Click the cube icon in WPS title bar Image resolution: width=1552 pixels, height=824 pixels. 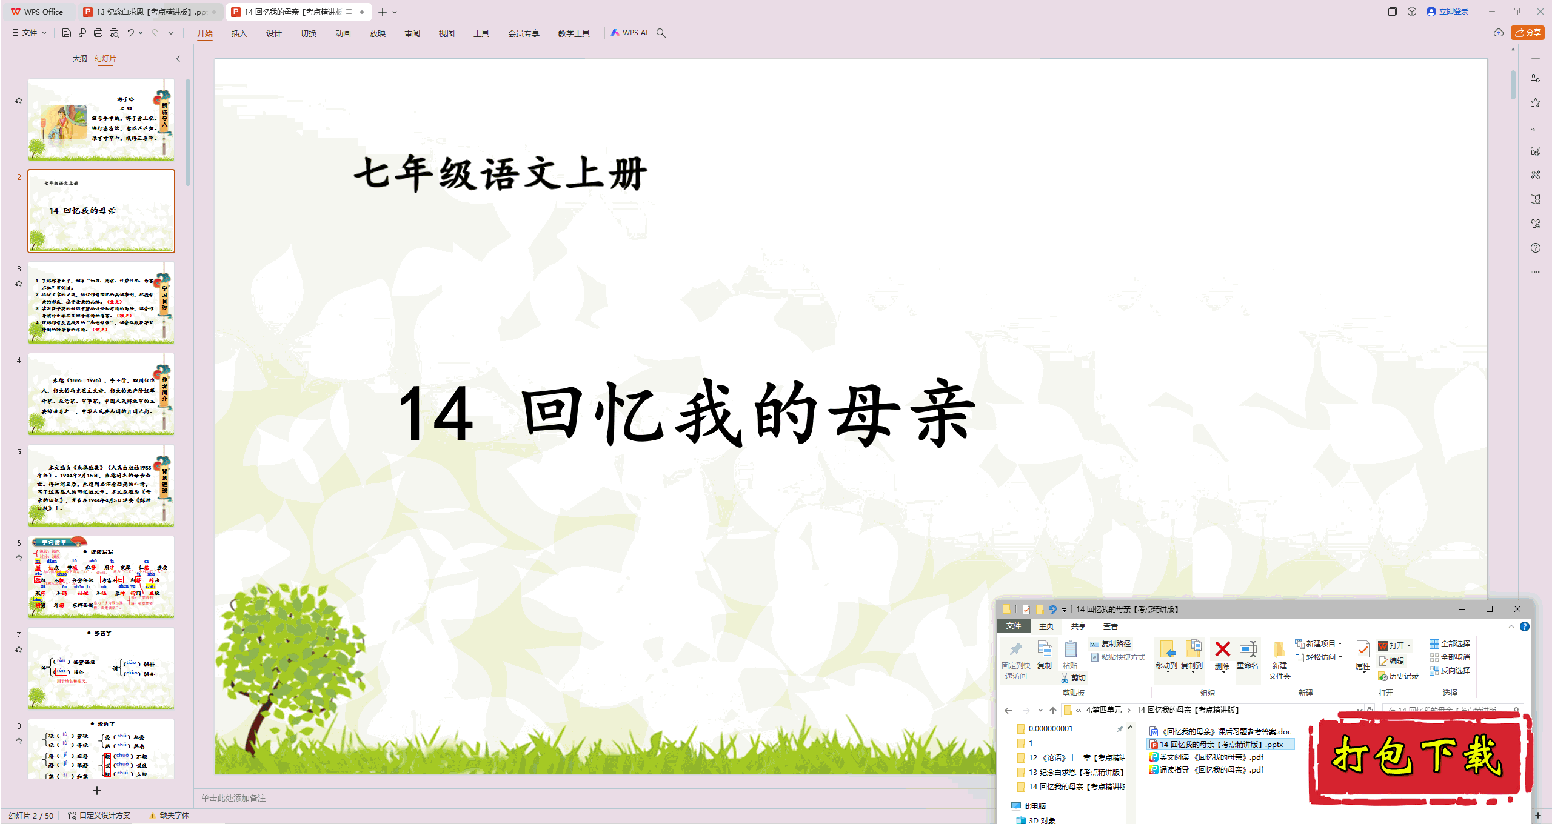coord(1412,12)
